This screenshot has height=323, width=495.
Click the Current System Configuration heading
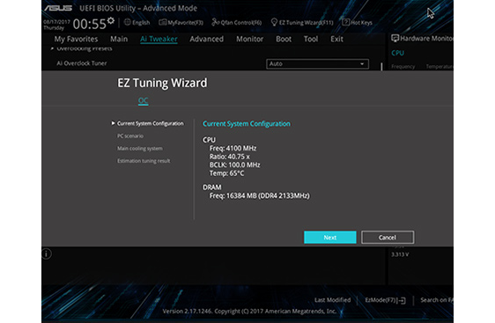tap(247, 123)
